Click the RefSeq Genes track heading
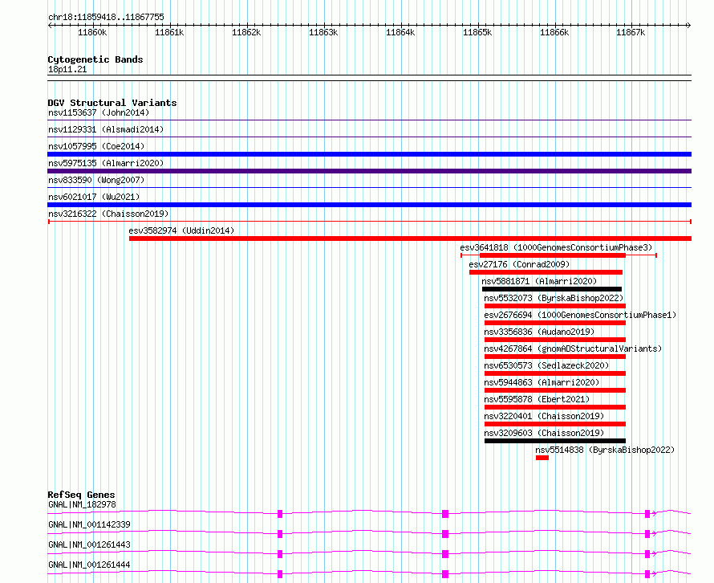The image size is (714, 583). pyautogui.click(x=81, y=495)
